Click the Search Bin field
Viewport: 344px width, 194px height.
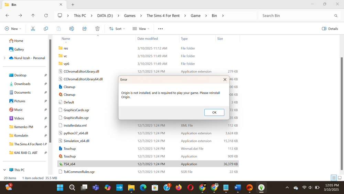tap(300, 16)
